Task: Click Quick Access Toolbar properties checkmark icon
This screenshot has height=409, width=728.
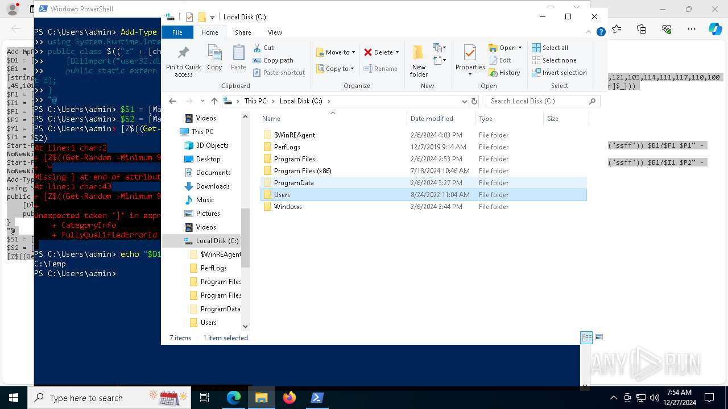Action: click(x=189, y=17)
